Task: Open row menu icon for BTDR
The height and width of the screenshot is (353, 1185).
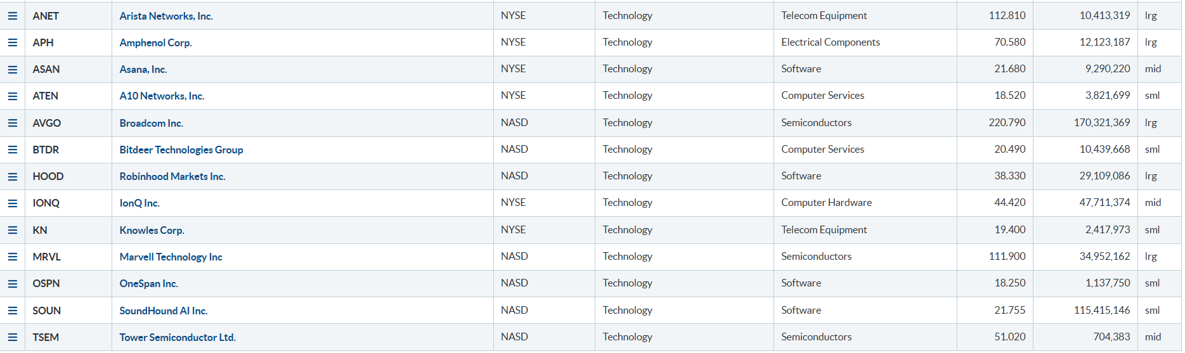Action: (13, 150)
